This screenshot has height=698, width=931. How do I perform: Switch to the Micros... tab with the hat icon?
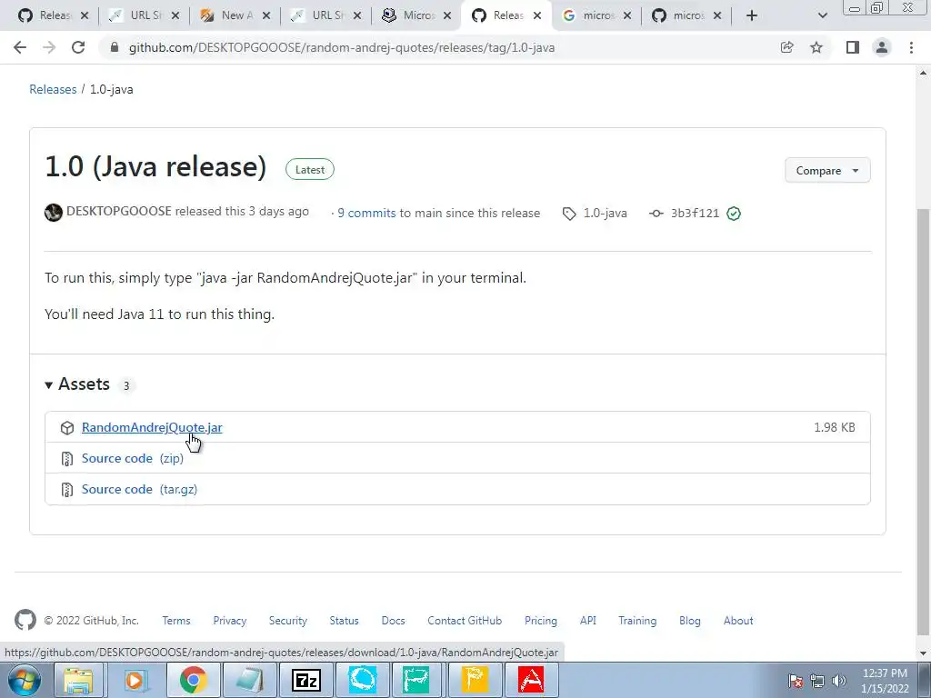click(415, 15)
